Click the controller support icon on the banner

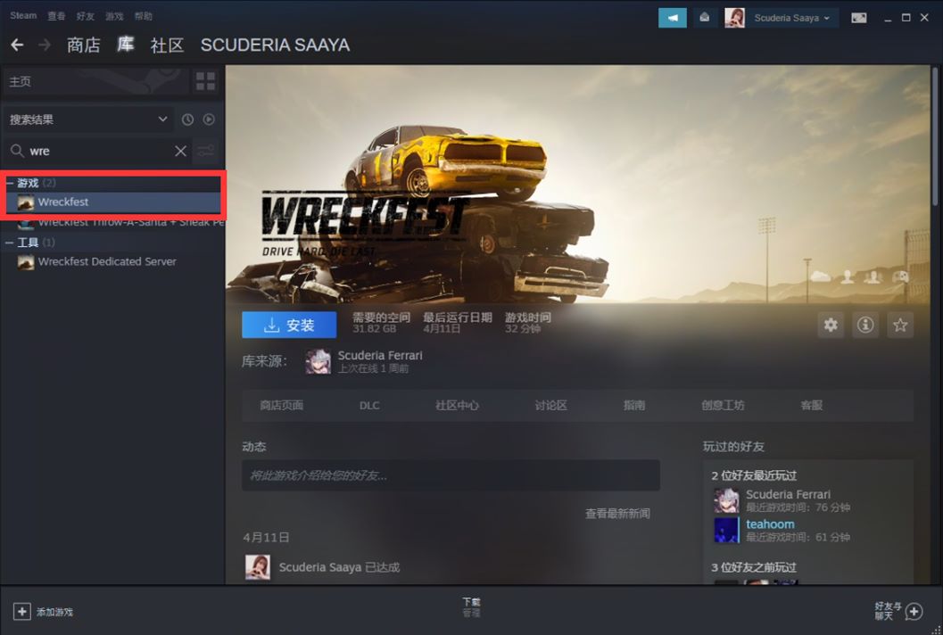tap(900, 276)
